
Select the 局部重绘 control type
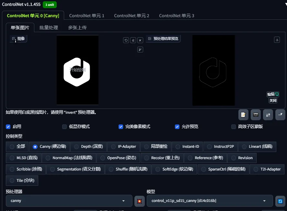[x=156, y=147]
